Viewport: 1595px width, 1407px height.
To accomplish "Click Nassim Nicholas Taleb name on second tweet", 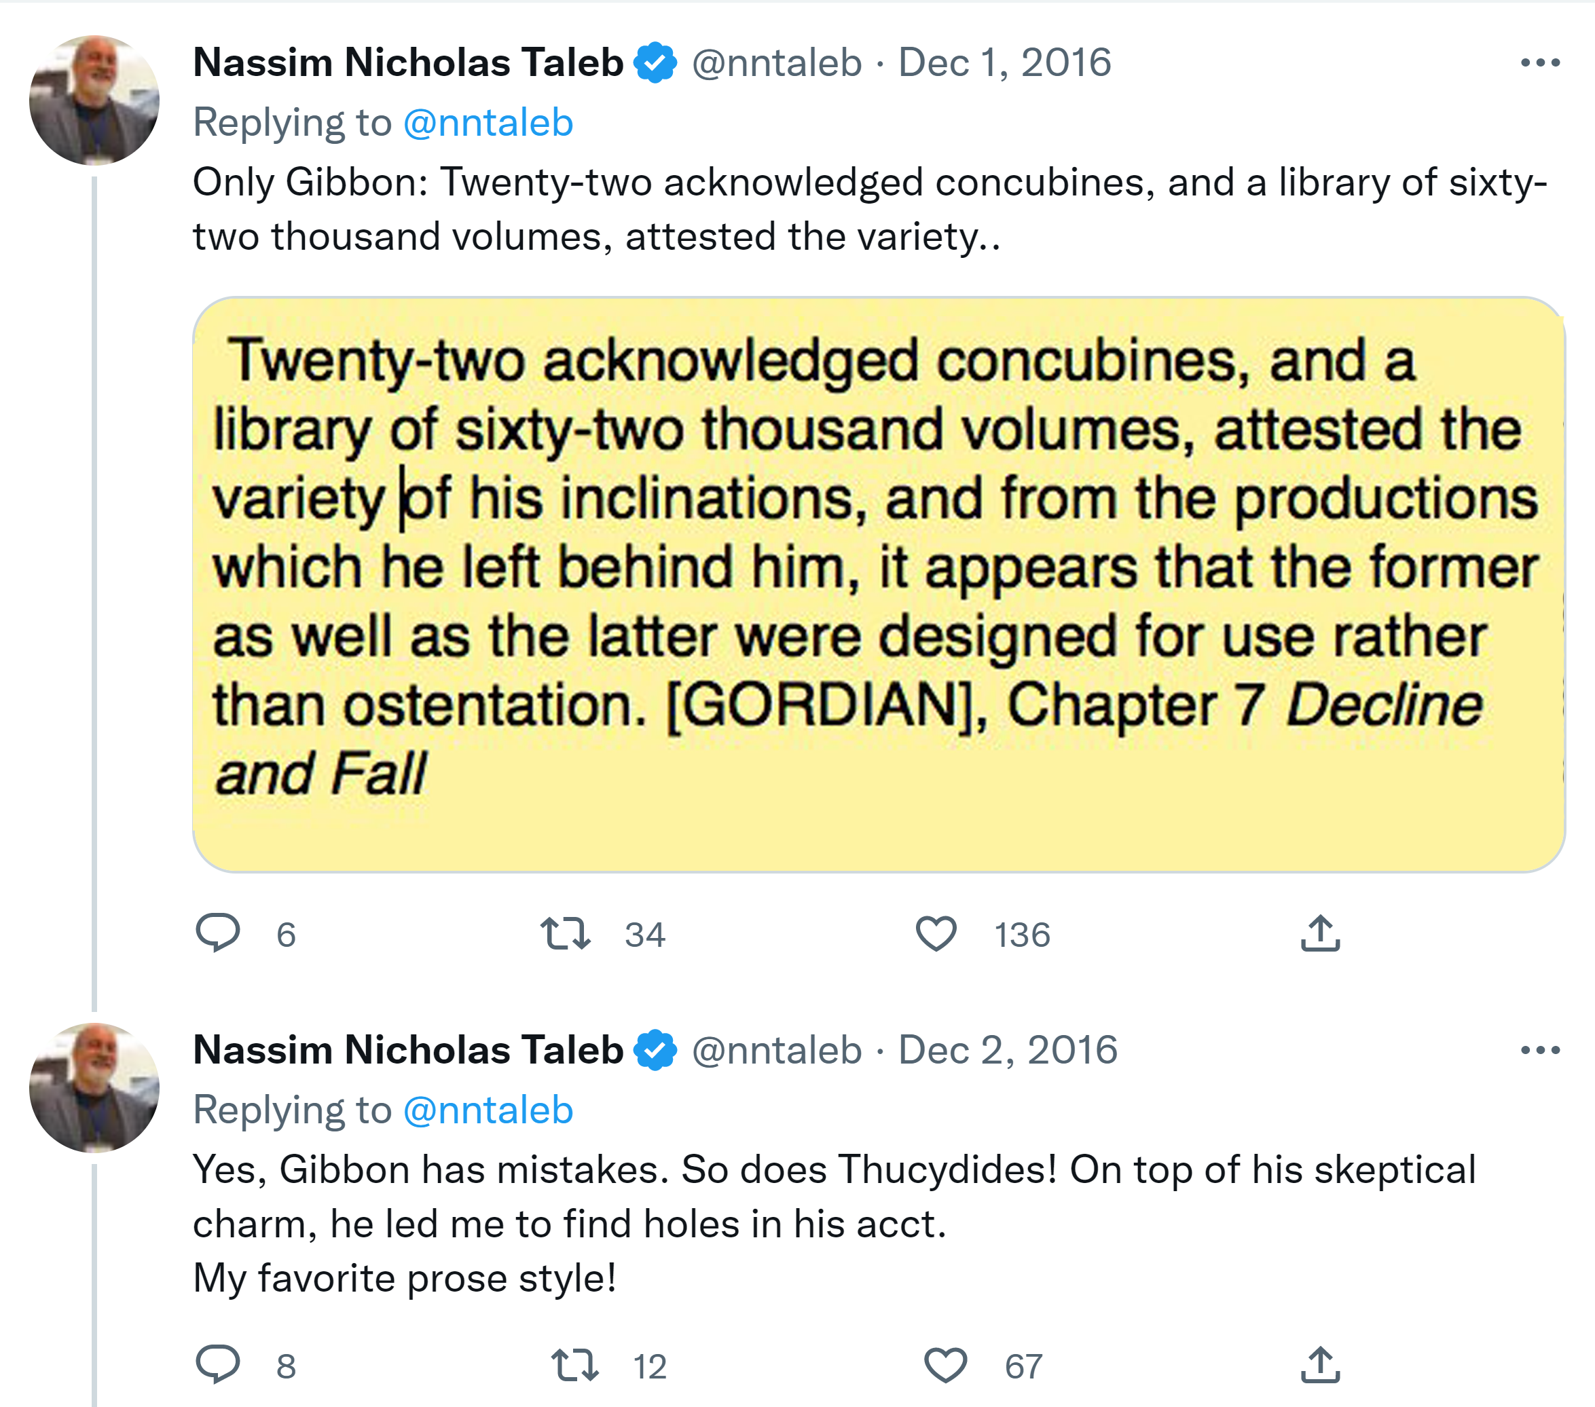I will coord(407,1051).
